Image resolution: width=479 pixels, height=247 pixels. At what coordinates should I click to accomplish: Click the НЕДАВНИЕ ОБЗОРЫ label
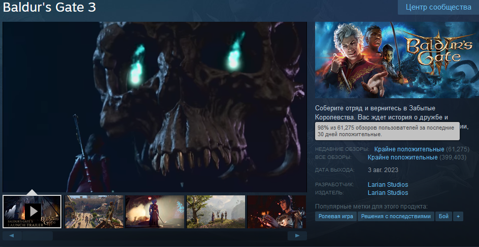coord(342,149)
